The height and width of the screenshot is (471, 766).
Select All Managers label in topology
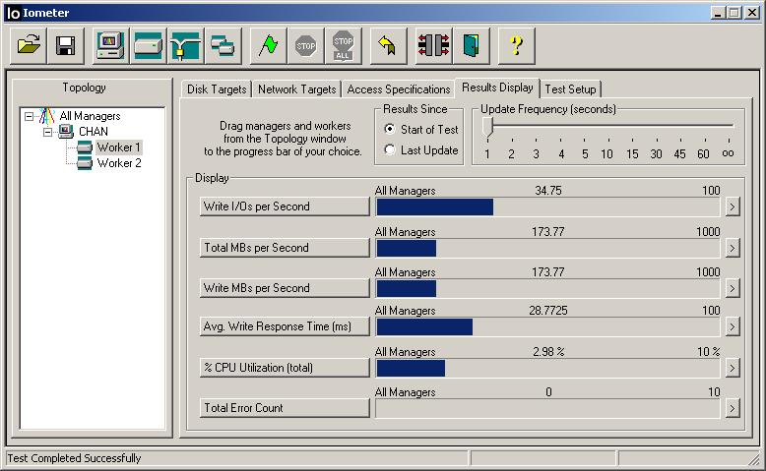90,116
